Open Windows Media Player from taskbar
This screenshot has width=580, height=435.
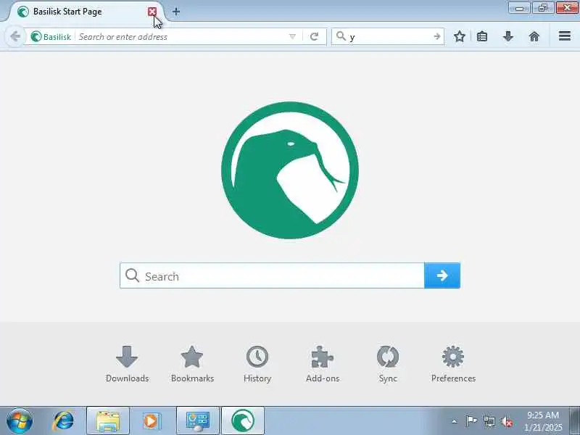(151, 421)
